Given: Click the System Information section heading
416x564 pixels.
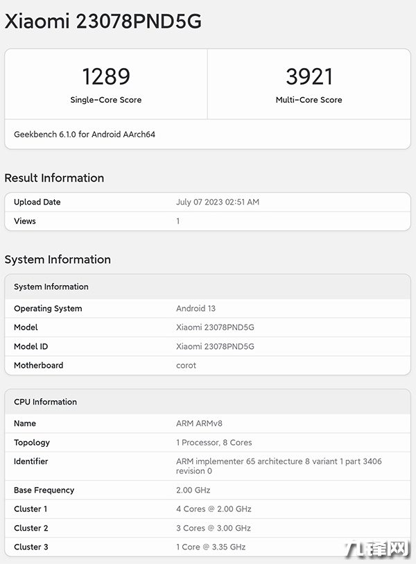Looking at the screenshot, I should click(58, 259).
